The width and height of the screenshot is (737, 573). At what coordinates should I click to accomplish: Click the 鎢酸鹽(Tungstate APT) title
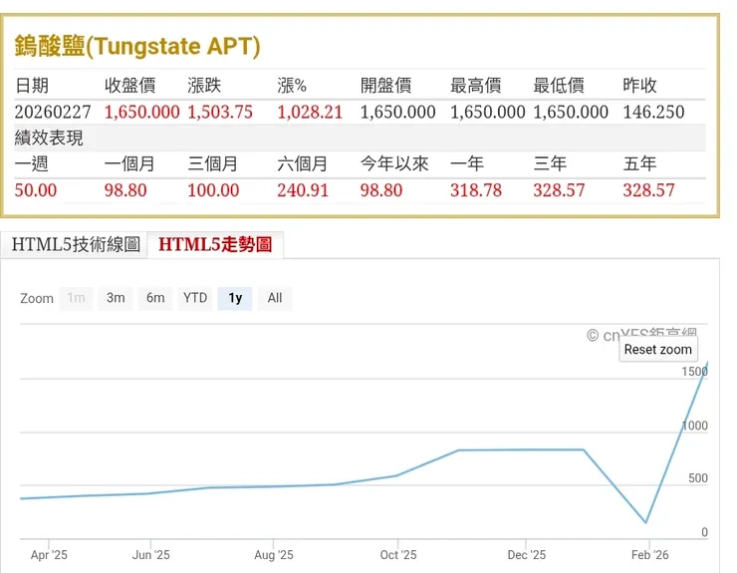click(137, 46)
